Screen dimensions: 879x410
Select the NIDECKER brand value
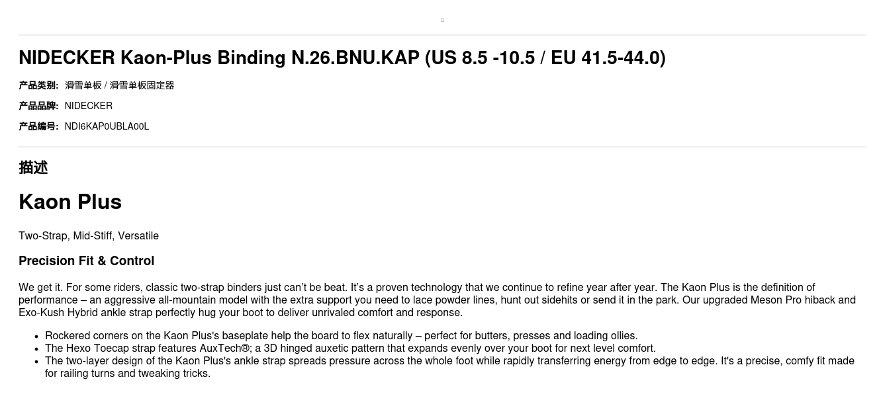(89, 106)
